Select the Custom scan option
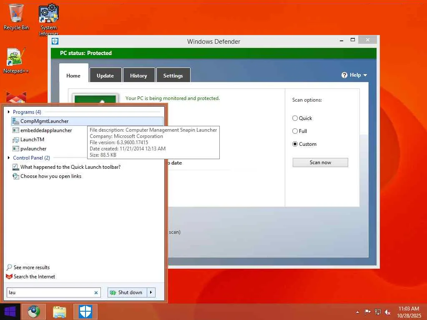The image size is (427, 320). pyautogui.click(x=295, y=144)
